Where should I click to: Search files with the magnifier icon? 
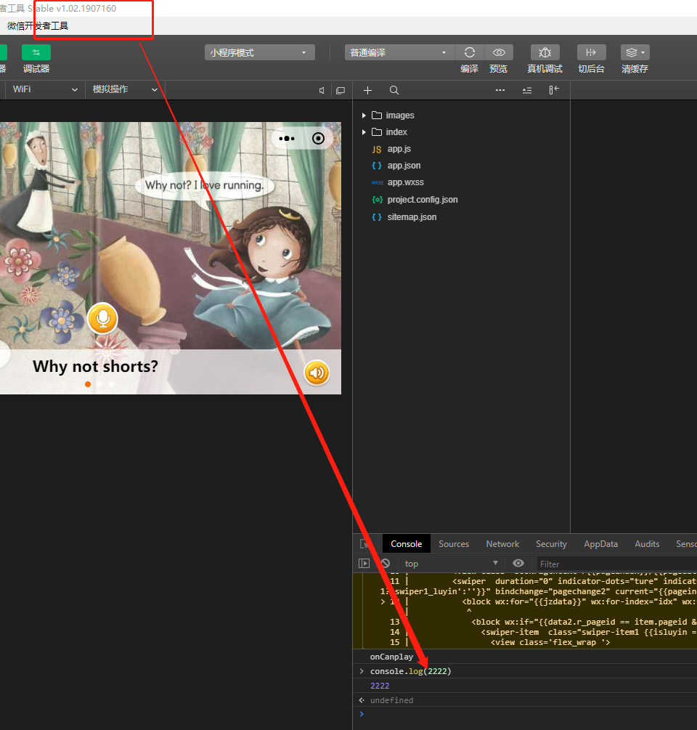tap(394, 90)
